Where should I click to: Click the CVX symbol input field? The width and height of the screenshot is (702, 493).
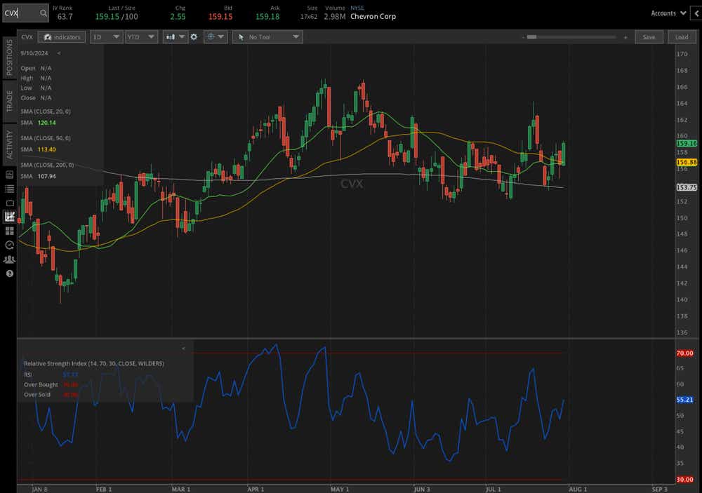click(x=18, y=13)
